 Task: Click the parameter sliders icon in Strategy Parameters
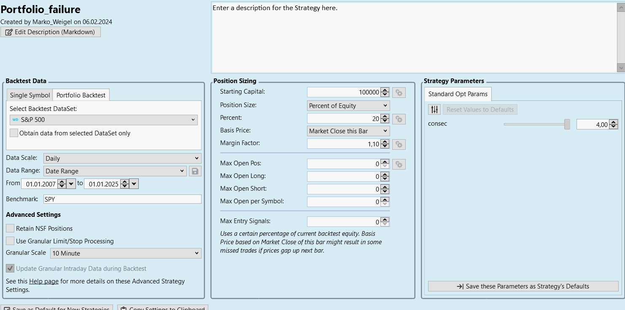coord(434,110)
